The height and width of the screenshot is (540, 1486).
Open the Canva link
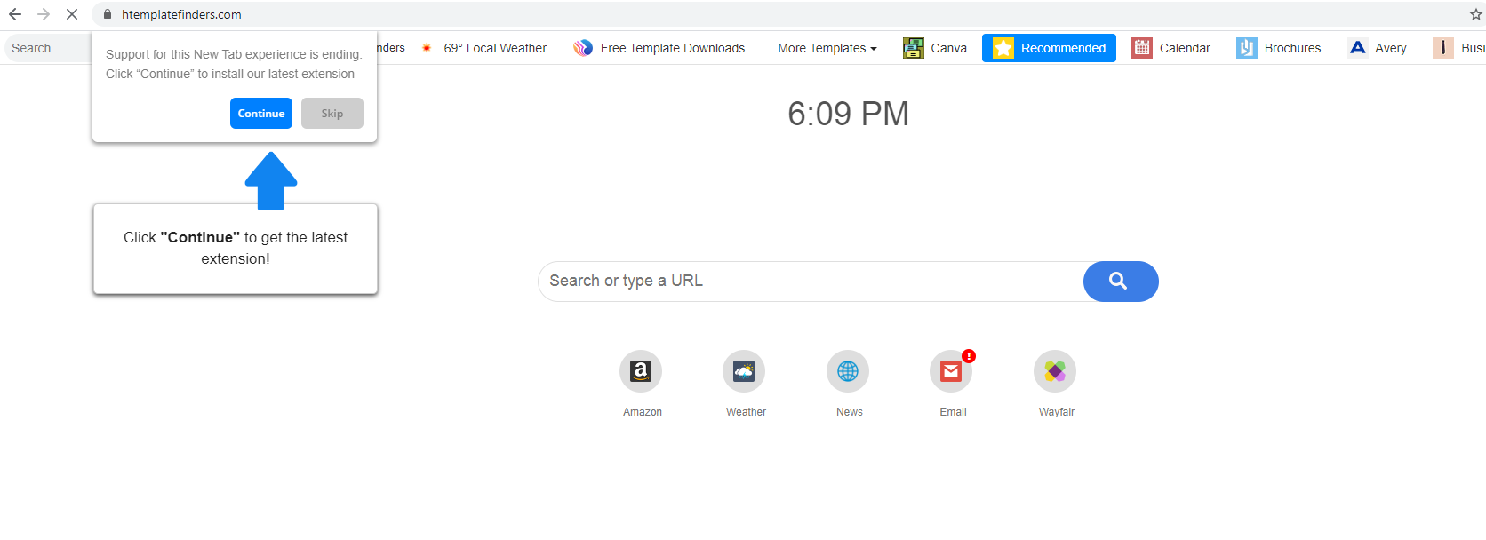click(949, 48)
